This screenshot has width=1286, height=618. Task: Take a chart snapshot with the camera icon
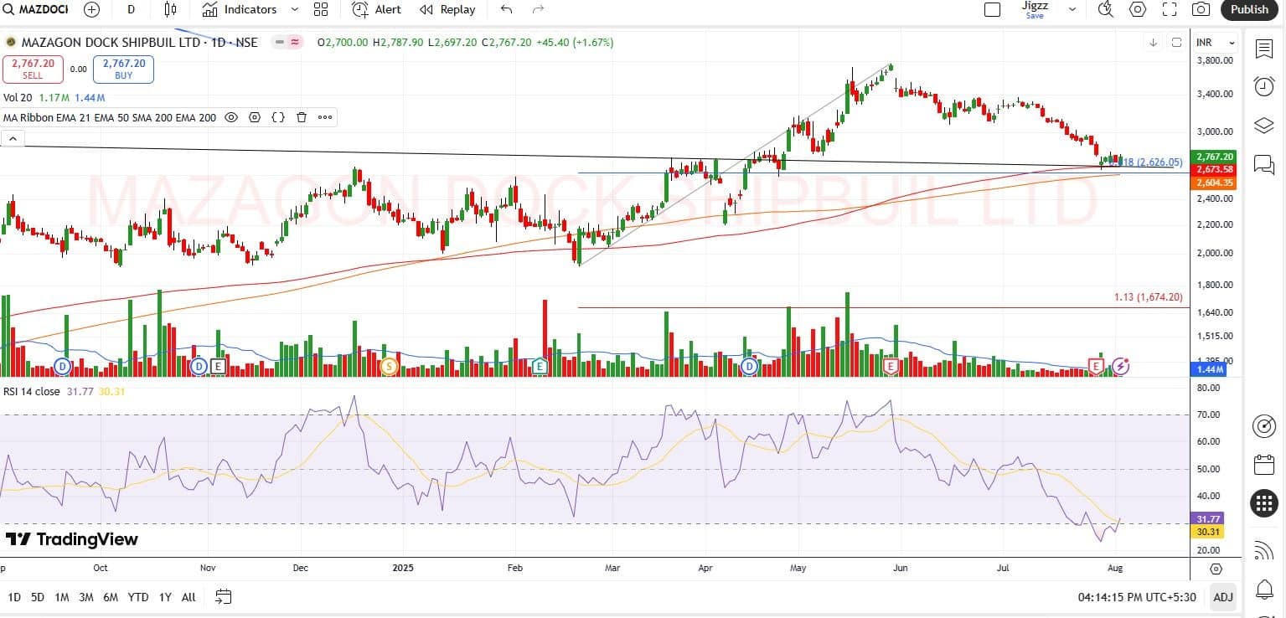tap(1201, 9)
